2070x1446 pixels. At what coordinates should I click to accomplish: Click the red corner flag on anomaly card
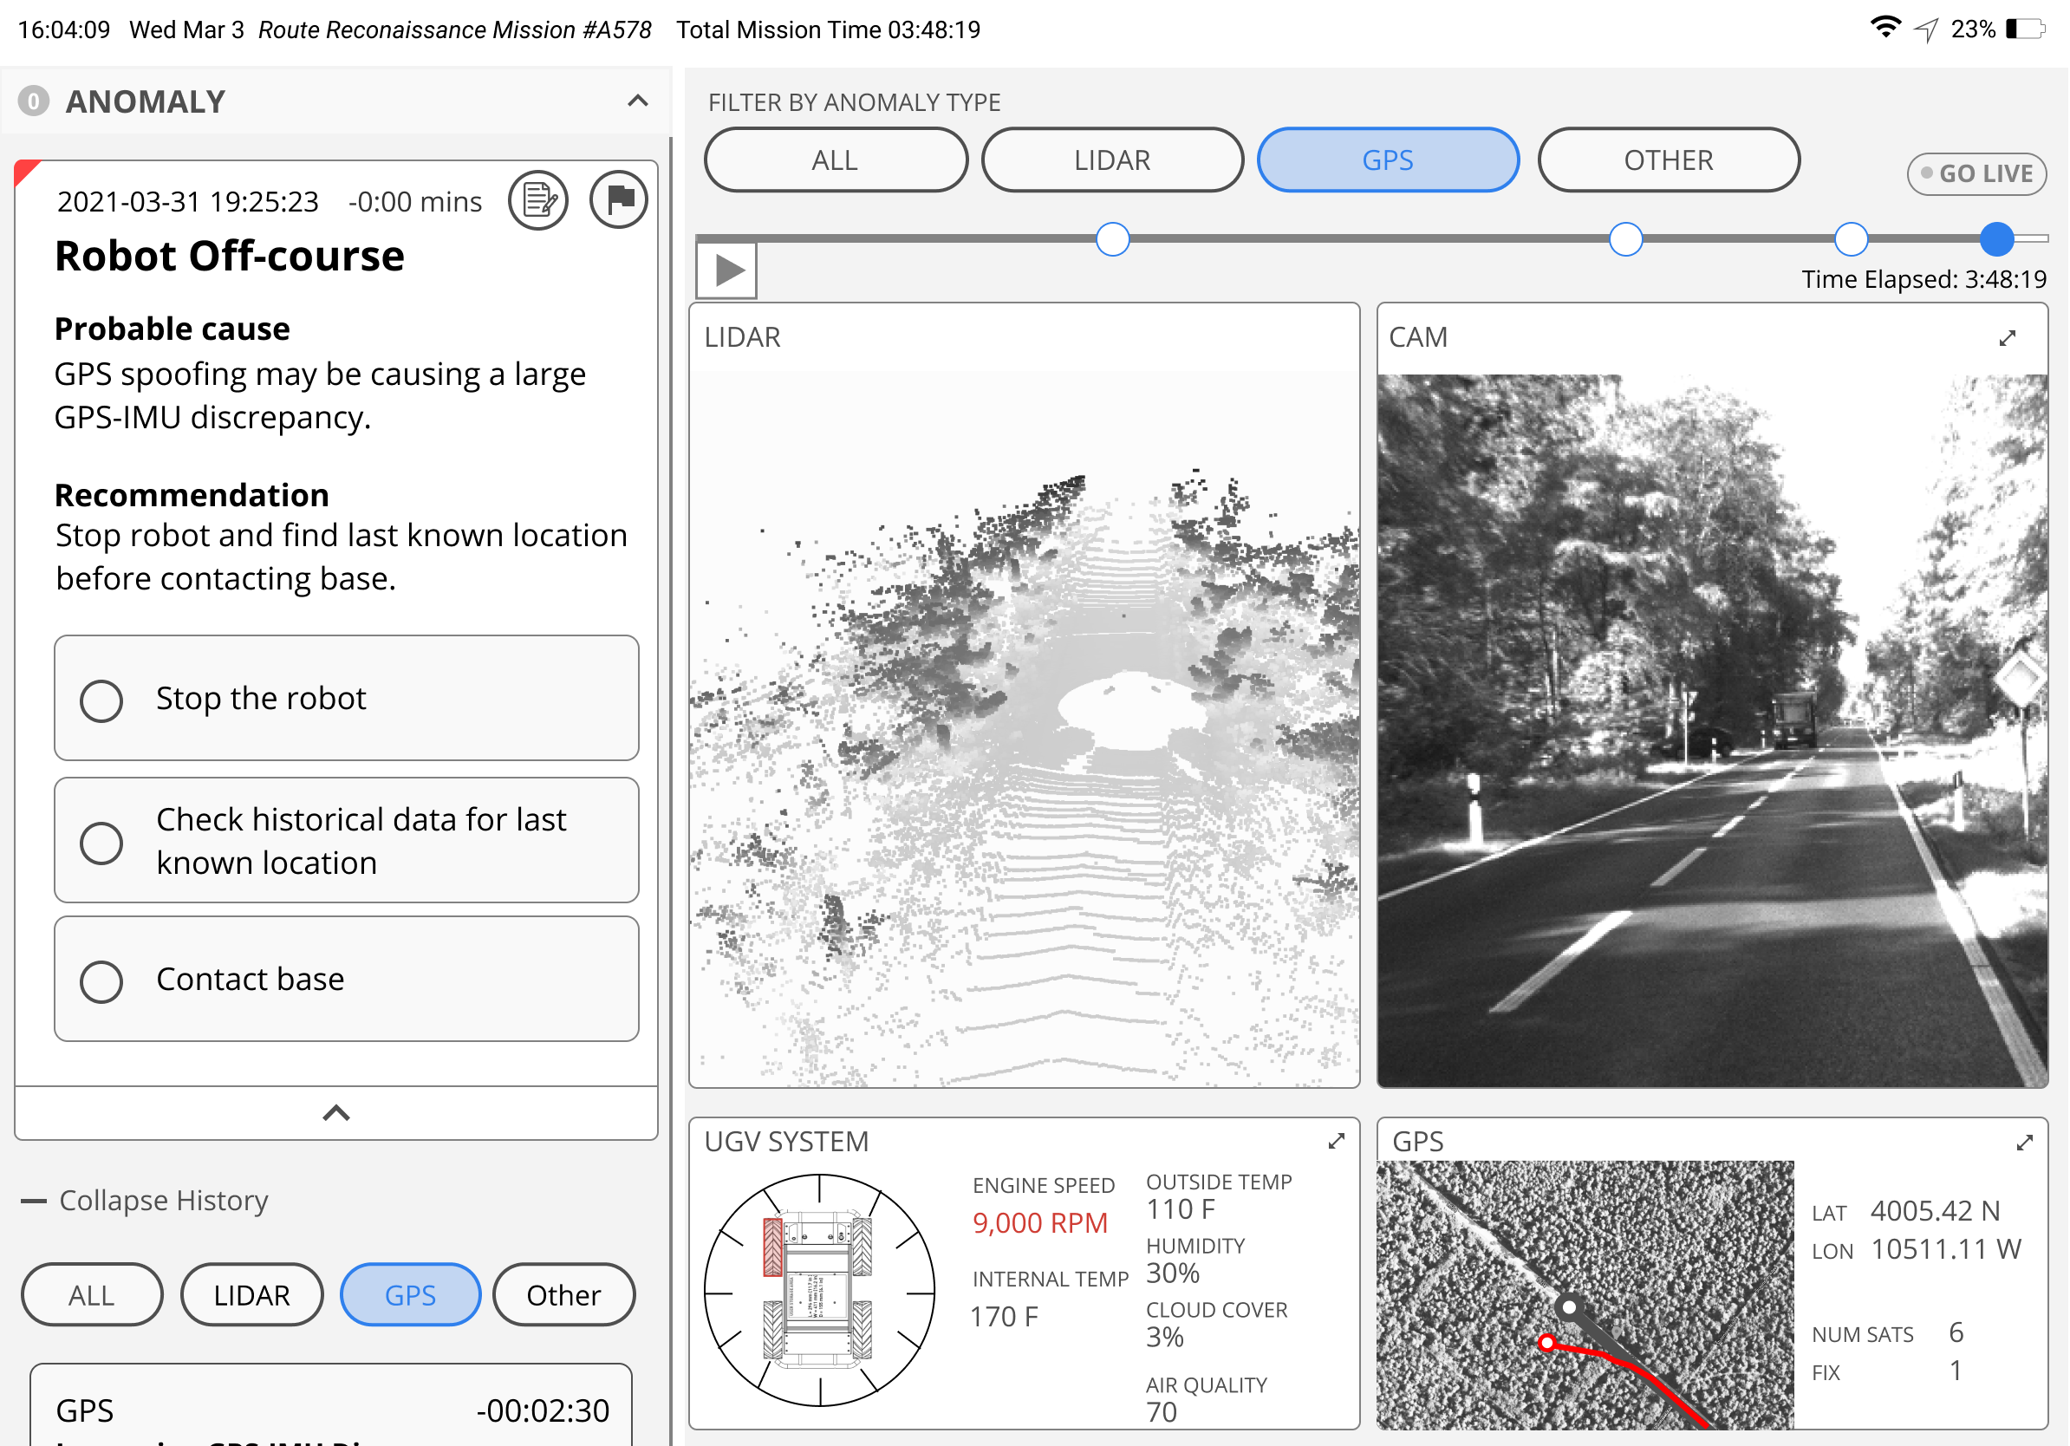(x=25, y=172)
